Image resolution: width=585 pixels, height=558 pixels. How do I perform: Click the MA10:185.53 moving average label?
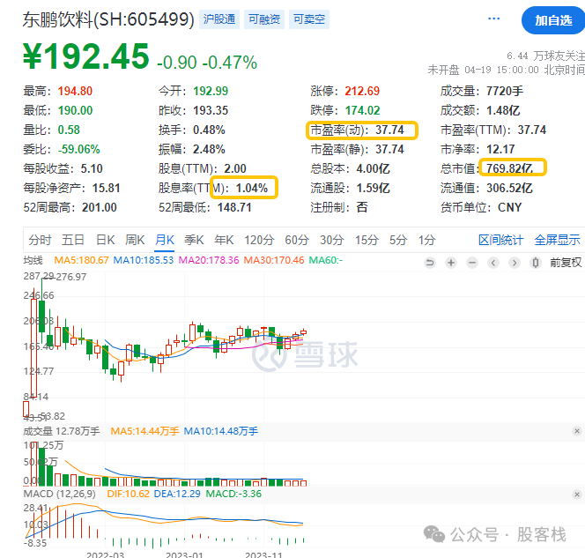144,260
